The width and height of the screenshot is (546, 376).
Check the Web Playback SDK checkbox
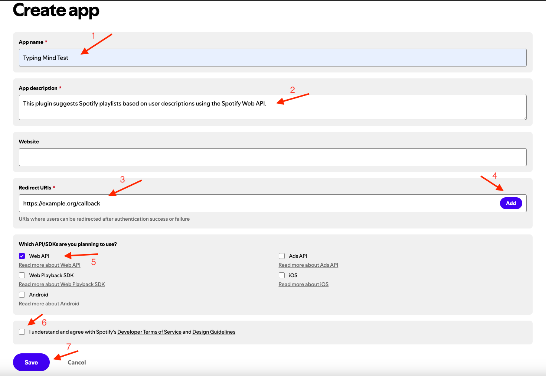click(22, 275)
